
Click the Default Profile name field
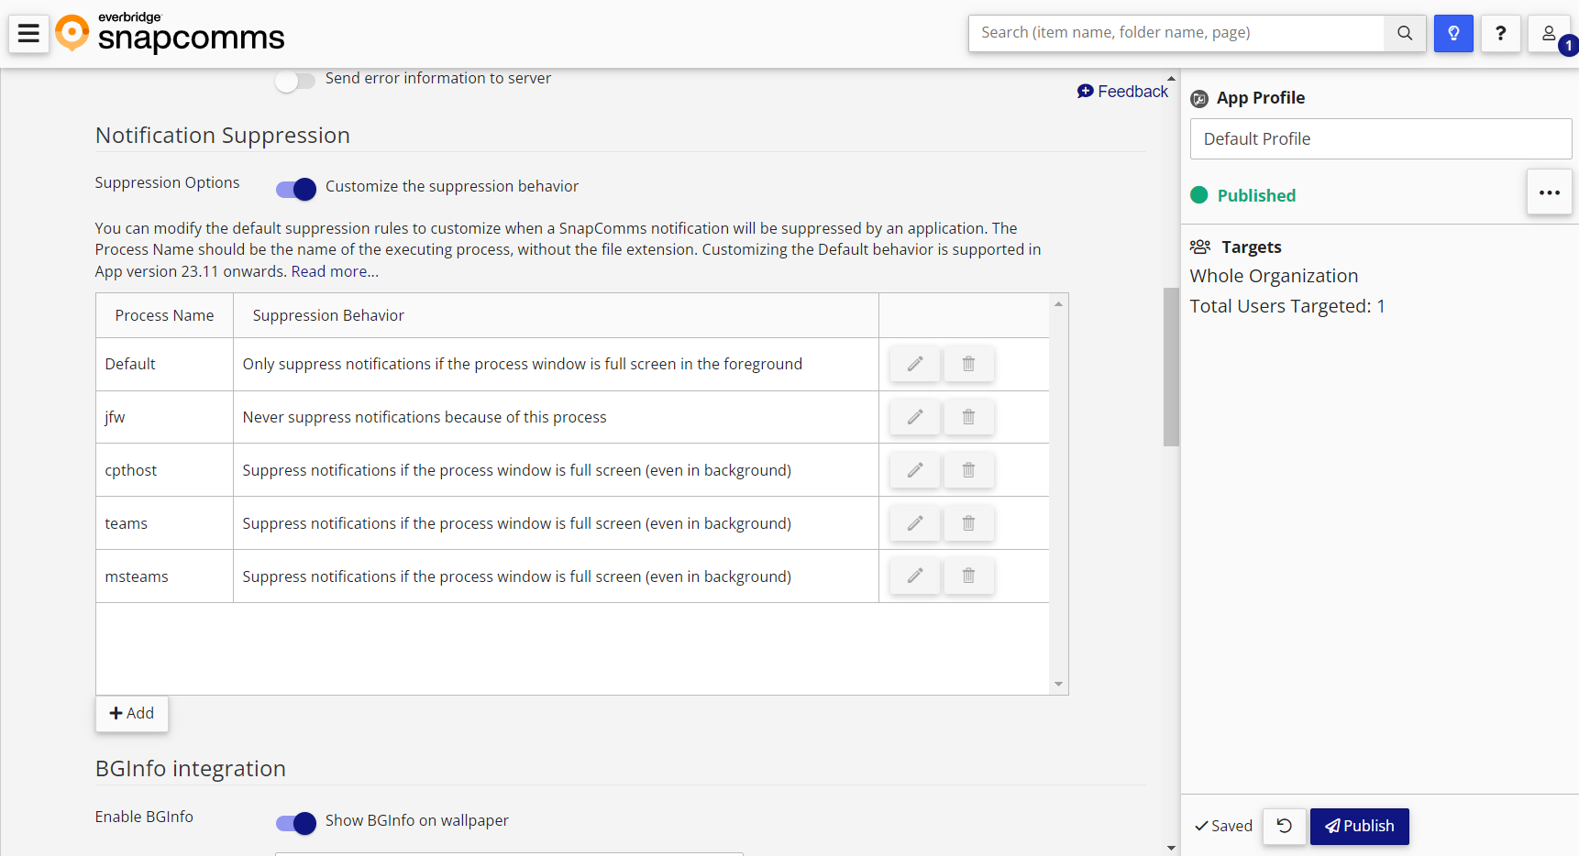[x=1381, y=139]
